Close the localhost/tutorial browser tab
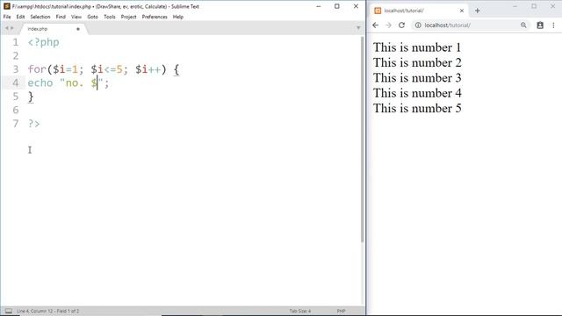 tap(462, 11)
